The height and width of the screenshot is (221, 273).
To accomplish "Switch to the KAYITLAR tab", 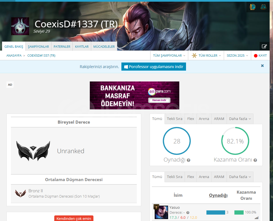I will [82, 47].
